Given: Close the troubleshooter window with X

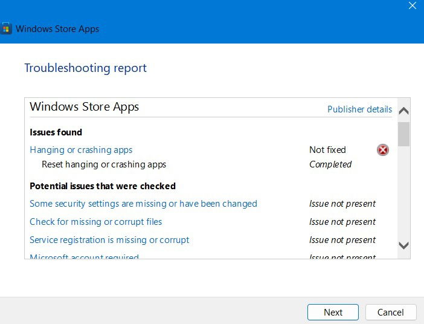Looking at the screenshot, I should point(413,5).
